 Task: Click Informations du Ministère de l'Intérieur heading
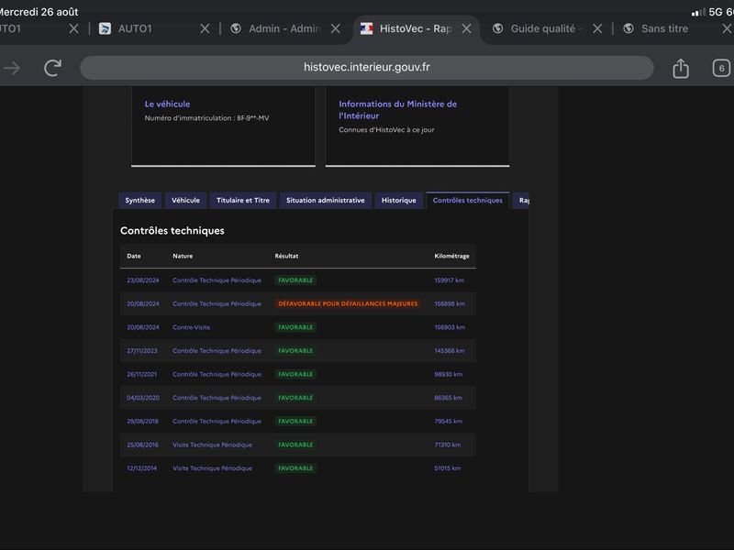point(398,110)
